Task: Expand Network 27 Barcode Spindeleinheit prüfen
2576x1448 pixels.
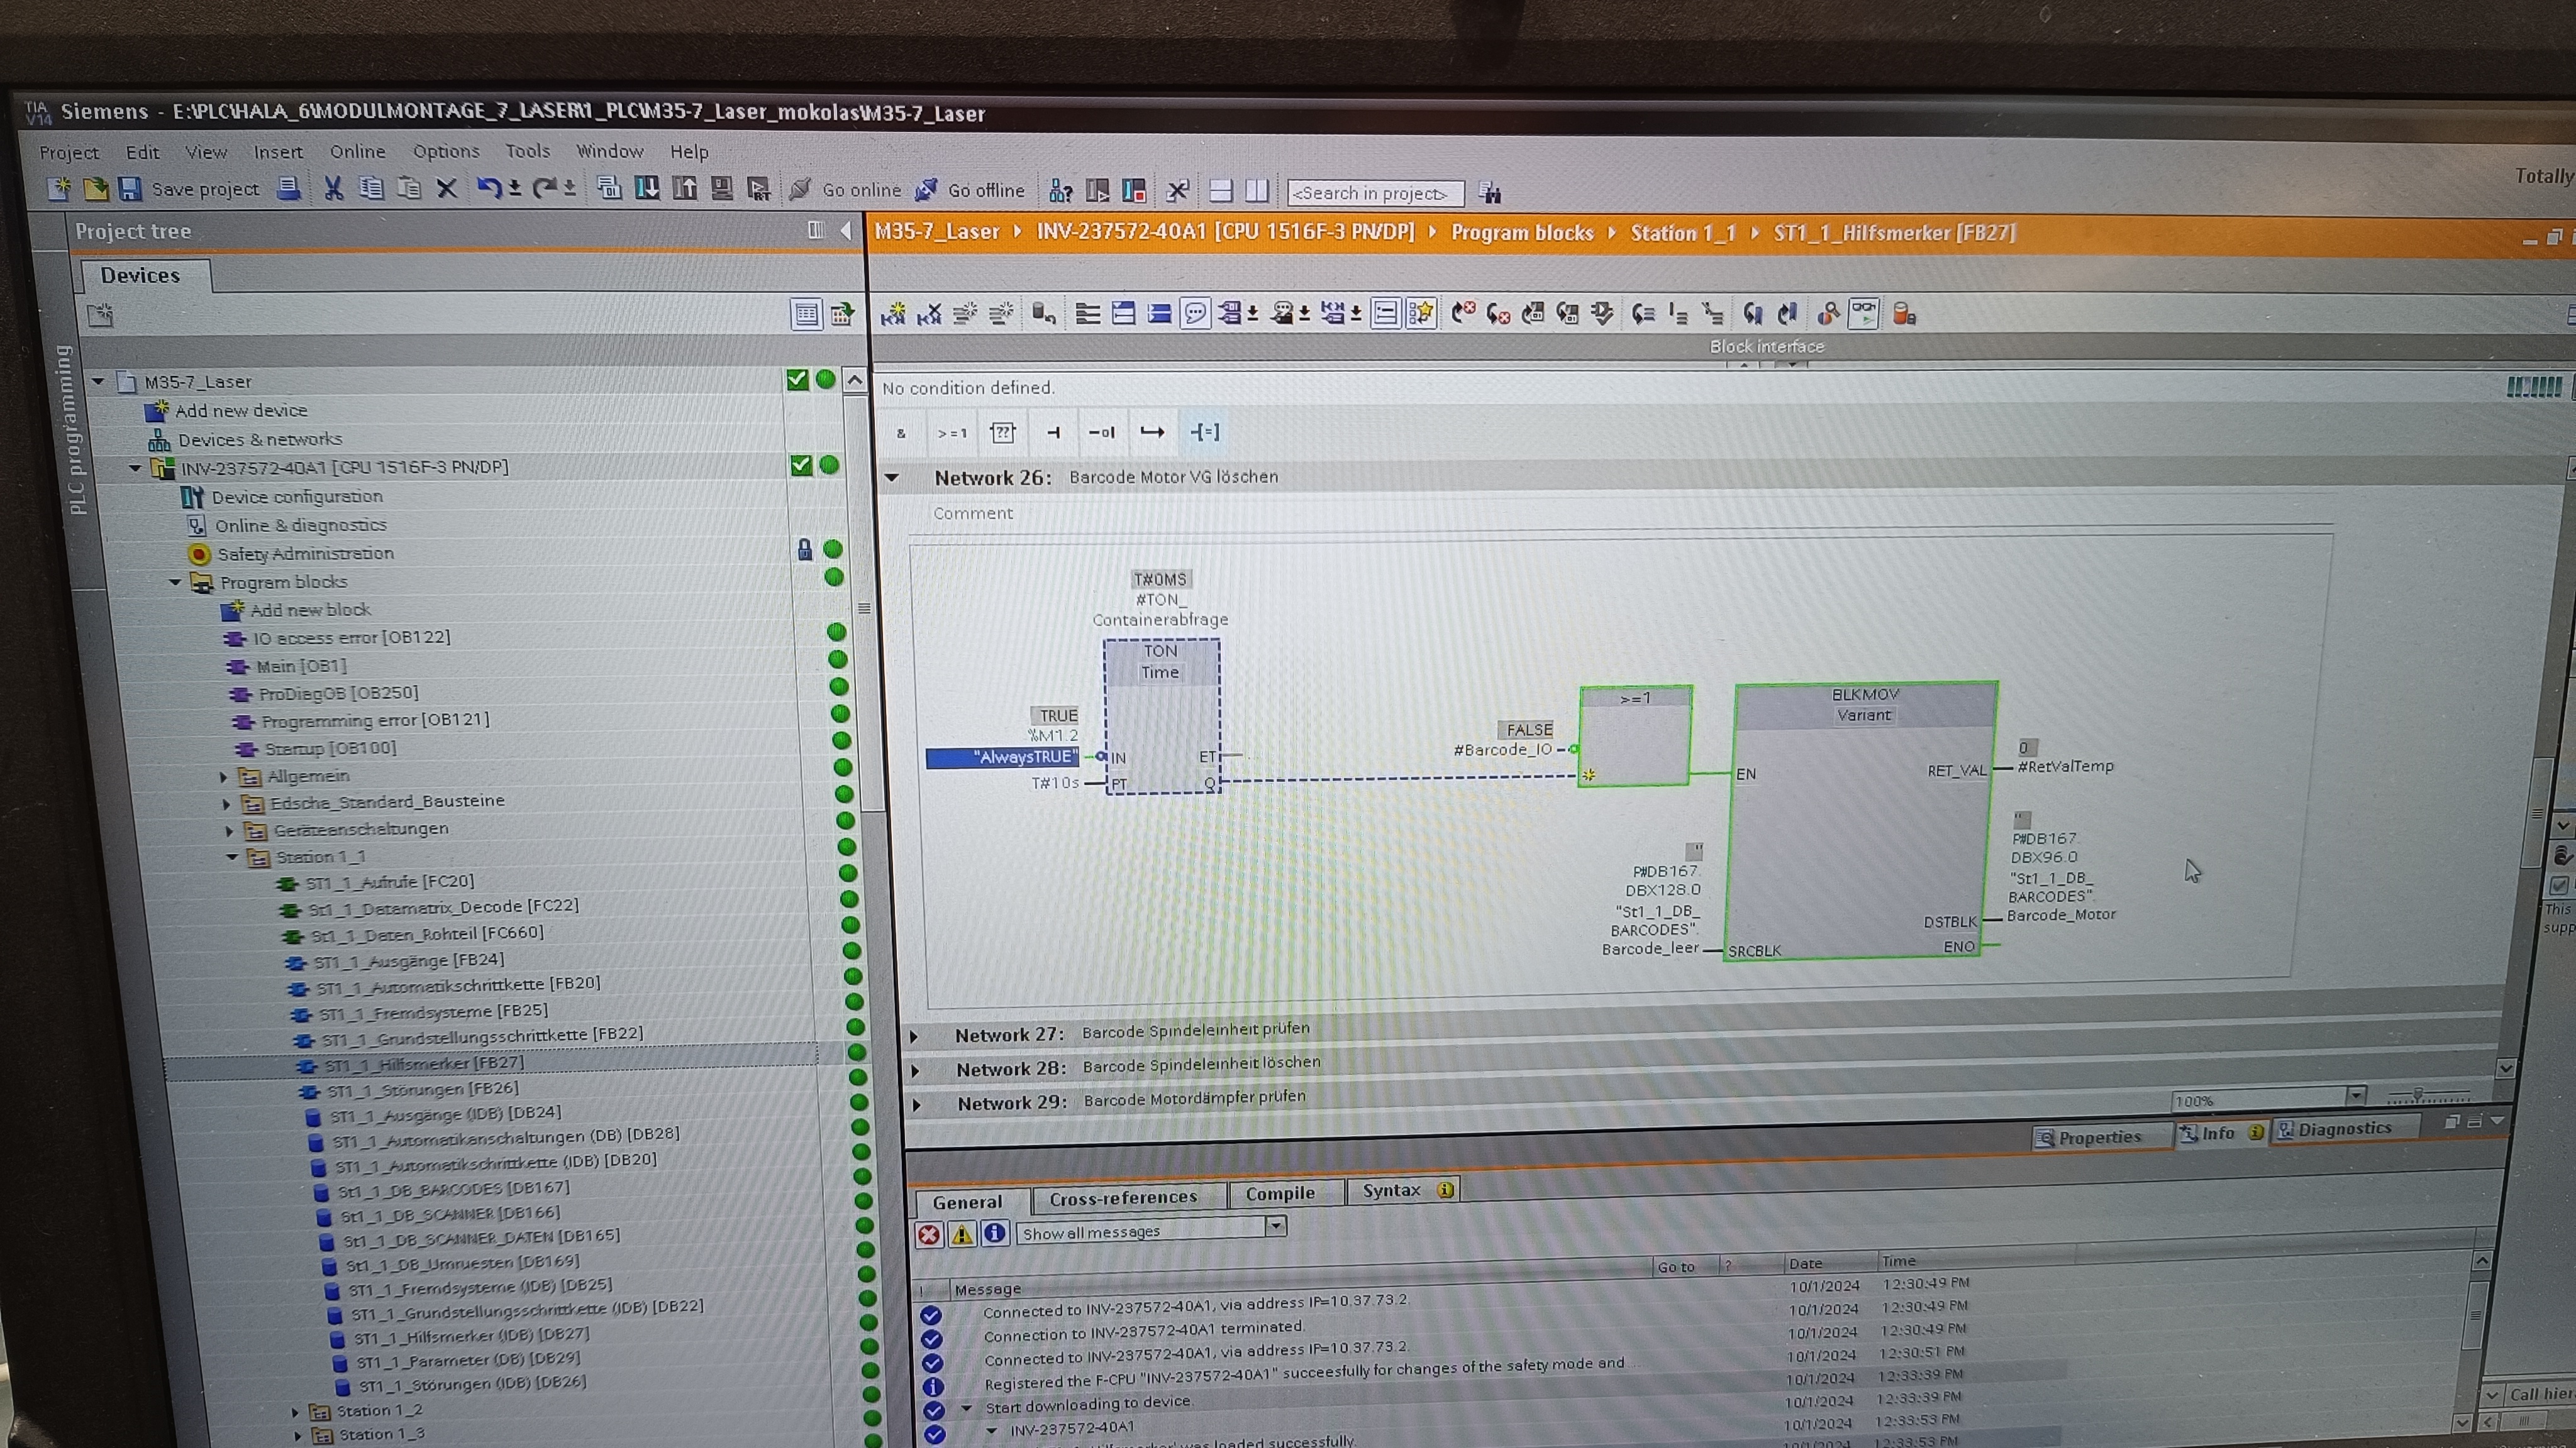Action: pyautogui.click(x=914, y=1036)
